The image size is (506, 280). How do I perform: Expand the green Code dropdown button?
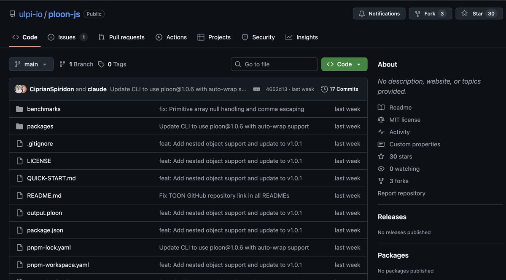(x=344, y=64)
